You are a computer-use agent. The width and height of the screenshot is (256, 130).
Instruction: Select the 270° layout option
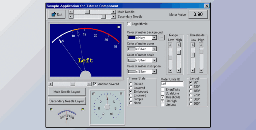[190, 95]
